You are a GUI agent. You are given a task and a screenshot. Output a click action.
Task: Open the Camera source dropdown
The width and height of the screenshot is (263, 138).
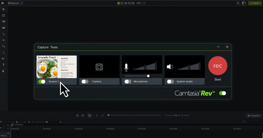(x=97, y=81)
